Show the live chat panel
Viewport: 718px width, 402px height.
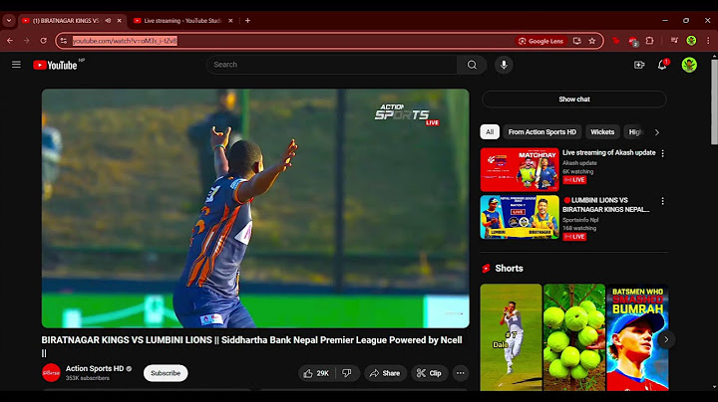[x=573, y=100]
